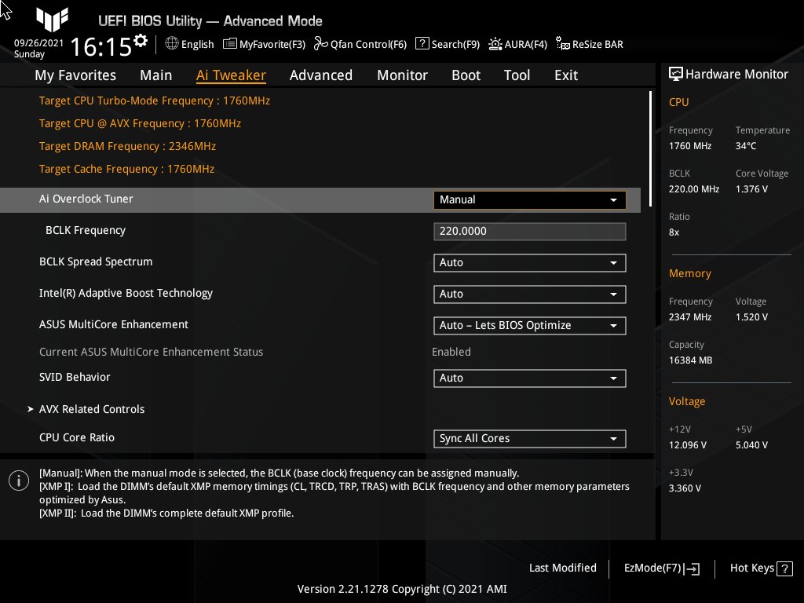Image resolution: width=804 pixels, height=603 pixels.
Task: Click the 1.376 V core voltage value
Action: click(x=751, y=189)
